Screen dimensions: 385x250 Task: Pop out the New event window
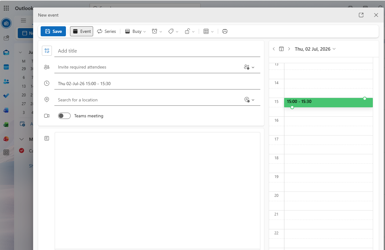point(361,15)
